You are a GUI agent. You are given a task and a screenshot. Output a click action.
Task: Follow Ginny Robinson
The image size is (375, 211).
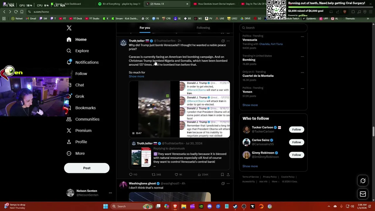click(296, 155)
